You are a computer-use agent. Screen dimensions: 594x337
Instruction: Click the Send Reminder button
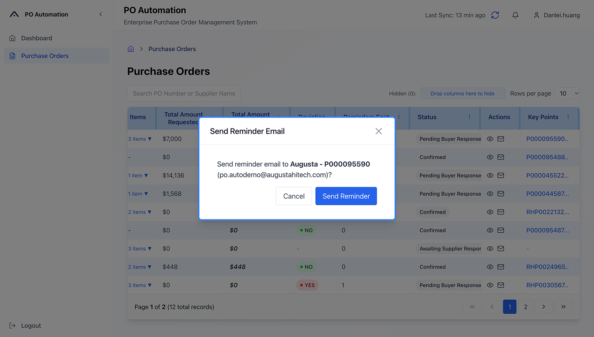point(346,196)
